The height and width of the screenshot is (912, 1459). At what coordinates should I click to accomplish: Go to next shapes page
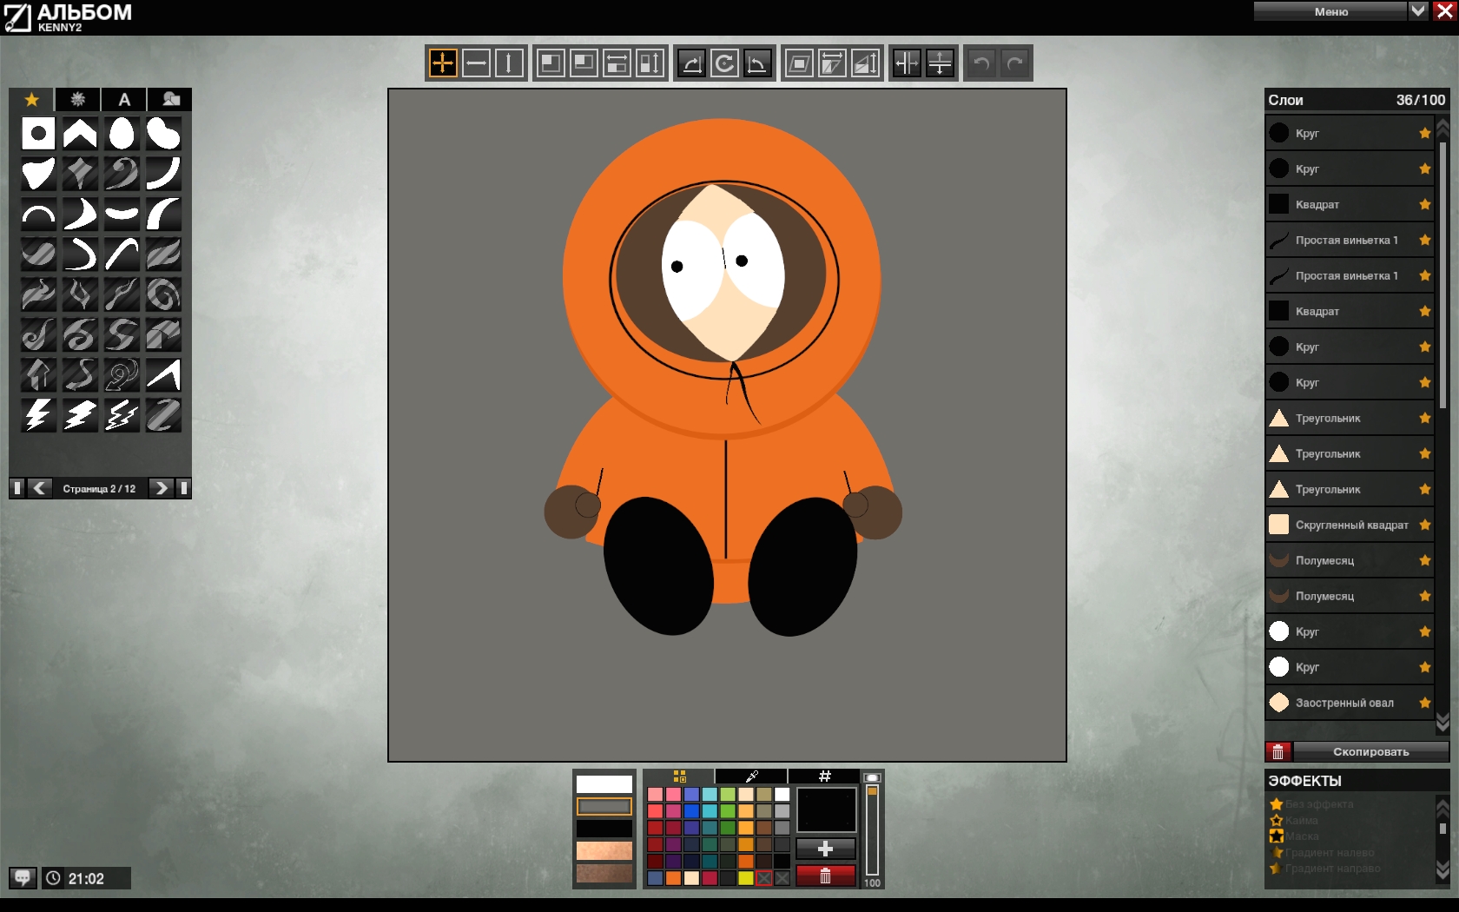pos(161,488)
